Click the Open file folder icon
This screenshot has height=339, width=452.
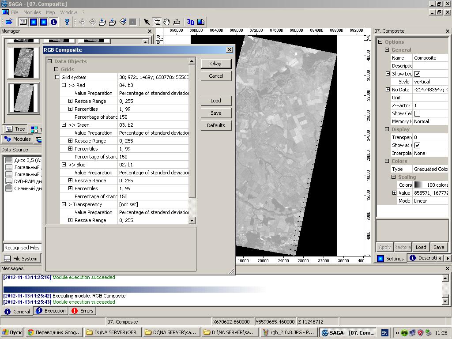tap(9, 22)
